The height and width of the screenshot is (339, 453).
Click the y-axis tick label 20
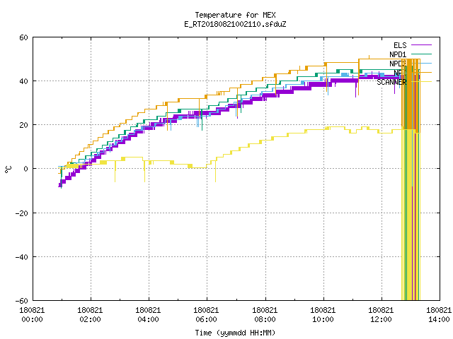pos(23,125)
